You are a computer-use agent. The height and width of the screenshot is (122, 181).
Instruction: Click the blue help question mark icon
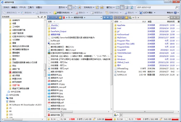point(175,13)
